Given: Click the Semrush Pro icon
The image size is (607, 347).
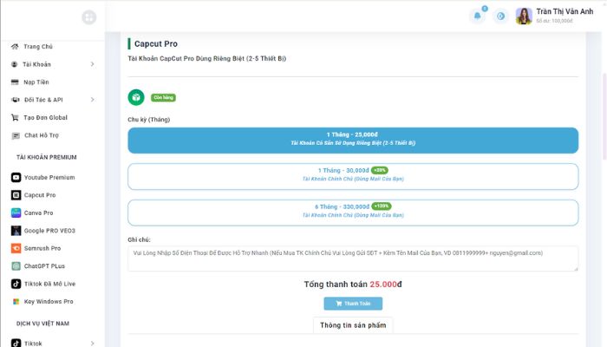Looking at the screenshot, I should [16, 248].
